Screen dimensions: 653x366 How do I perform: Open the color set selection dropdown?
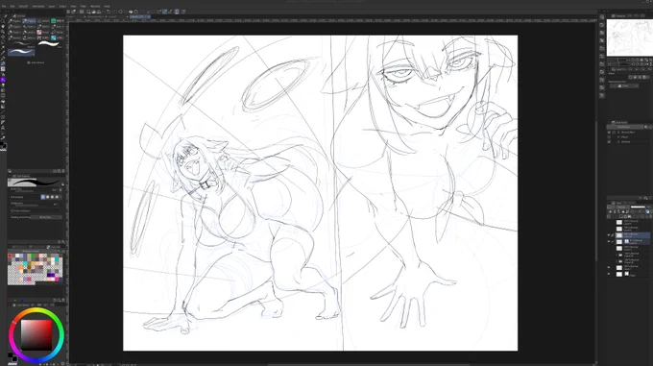pyautogui.click(x=32, y=251)
